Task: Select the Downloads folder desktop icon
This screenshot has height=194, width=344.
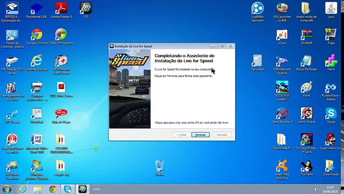Action: click(x=331, y=168)
